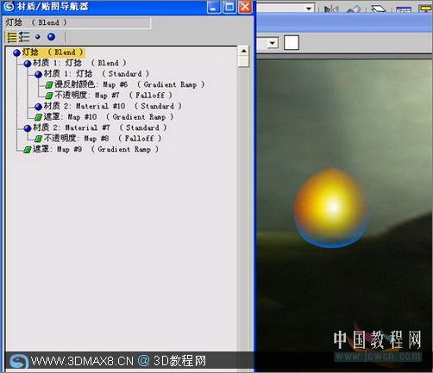This screenshot has height=373, width=433.
Task: Click map icon of 遮罩 Map #9
Action: point(28,150)
